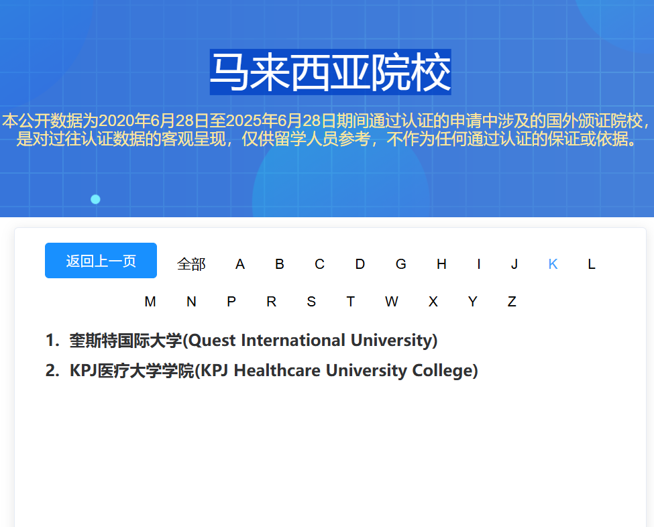
Task: Select the 全部 filter tab
Action: (x=191, y=264)
